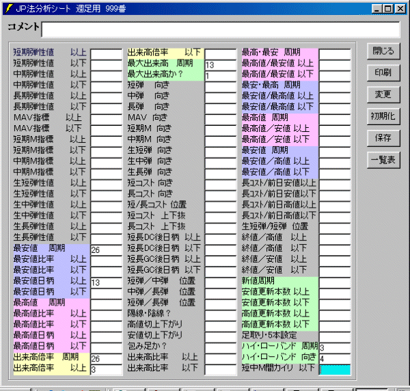This screenshot has width=410, height=391.
Task: Select the 出来高倍率 以上 field showing 3
Action: [107, 370]
